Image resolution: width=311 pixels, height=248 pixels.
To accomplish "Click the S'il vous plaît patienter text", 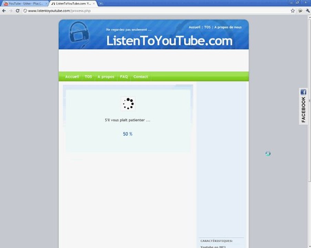I will (127, 120).
